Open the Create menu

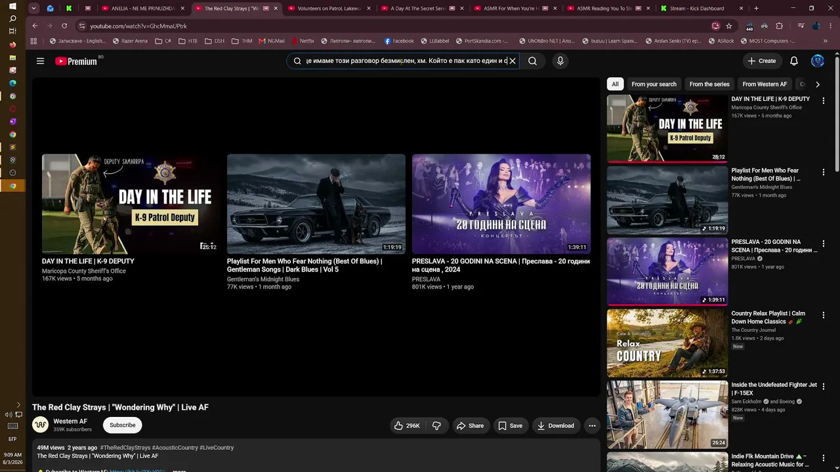point(761,61)
